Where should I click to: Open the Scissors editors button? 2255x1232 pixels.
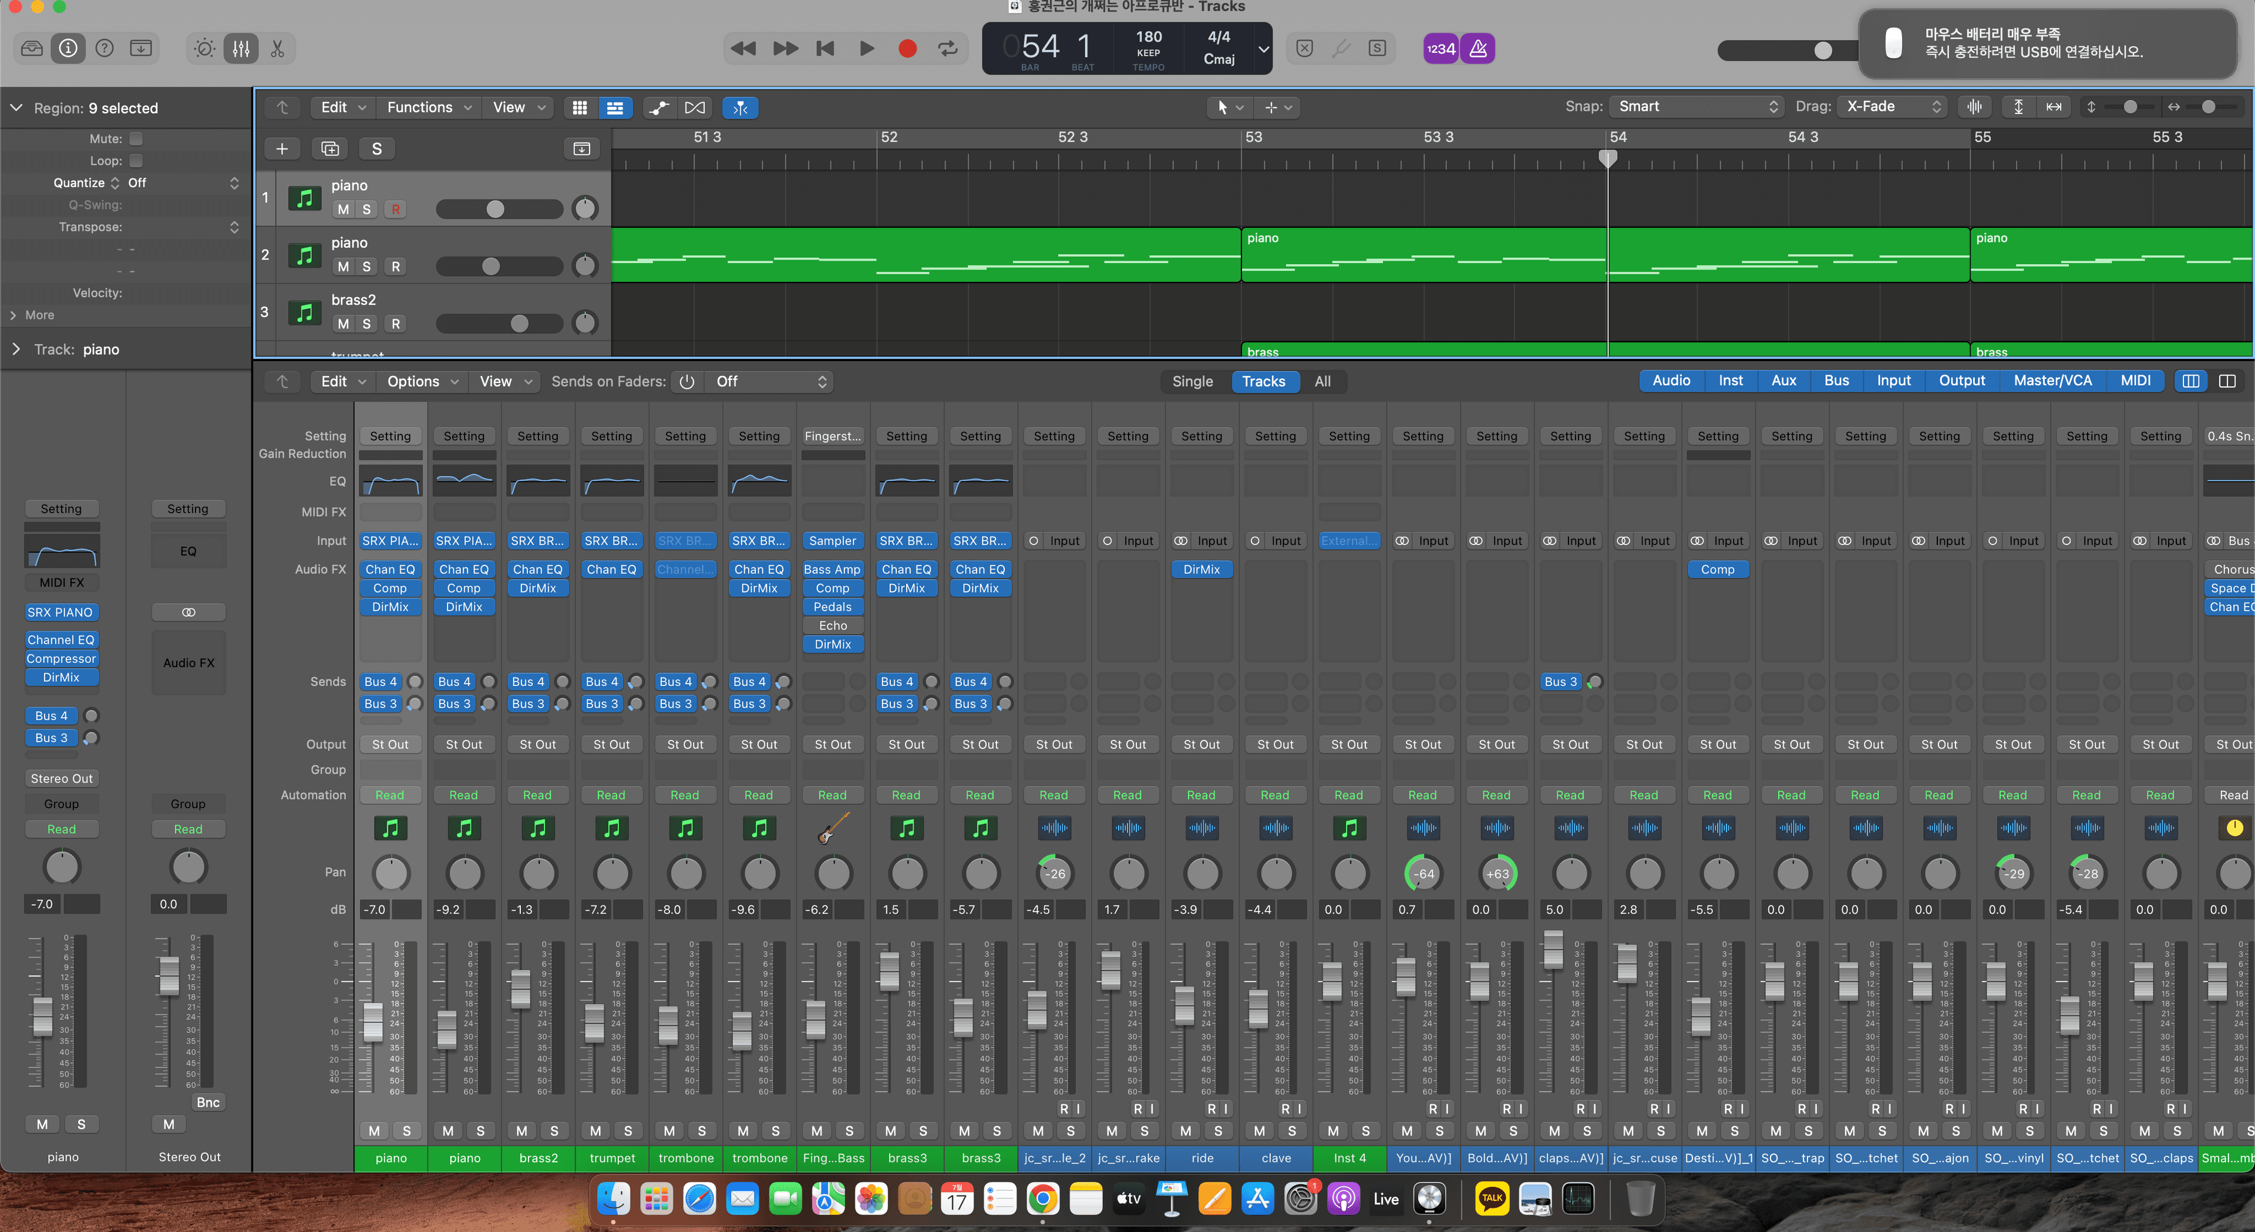click(278, 49)
